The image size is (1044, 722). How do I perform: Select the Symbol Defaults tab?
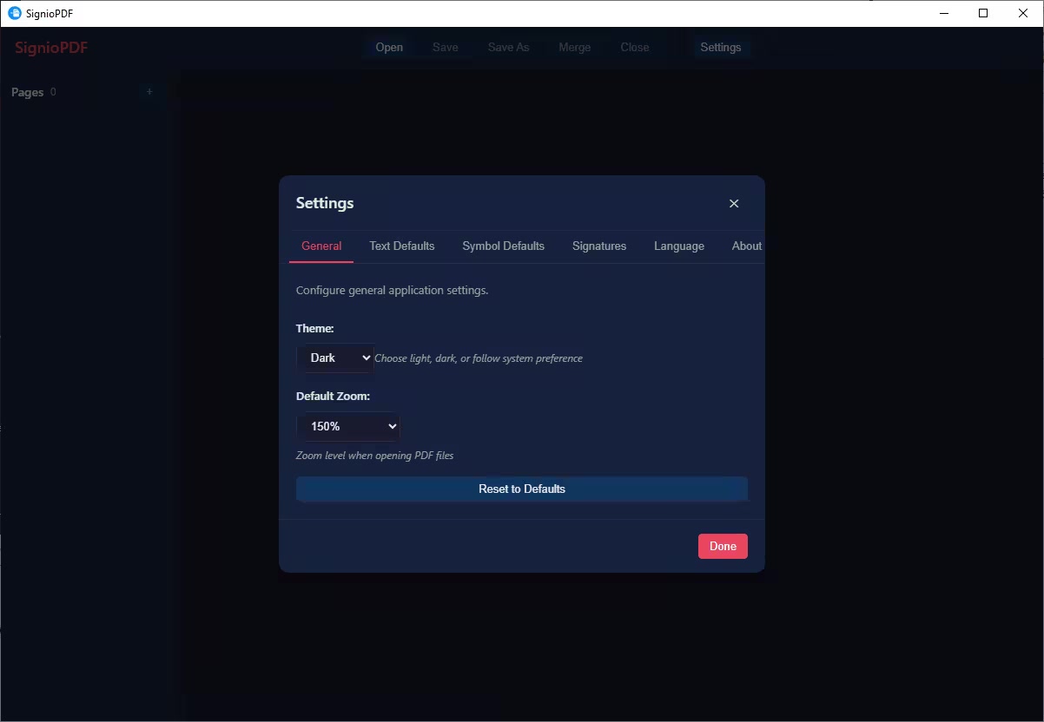coord(503,246)
